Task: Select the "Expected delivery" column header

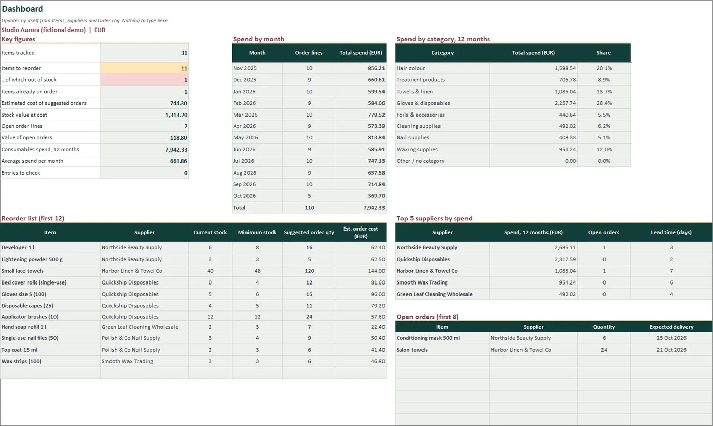Action: [671, 327]
